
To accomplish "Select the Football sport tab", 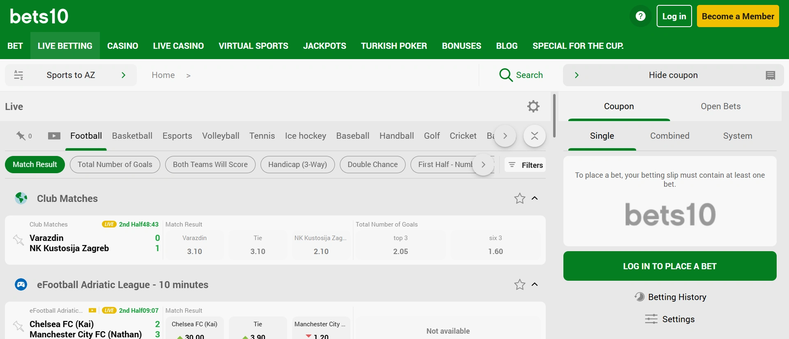I will [x=86, y=136].
